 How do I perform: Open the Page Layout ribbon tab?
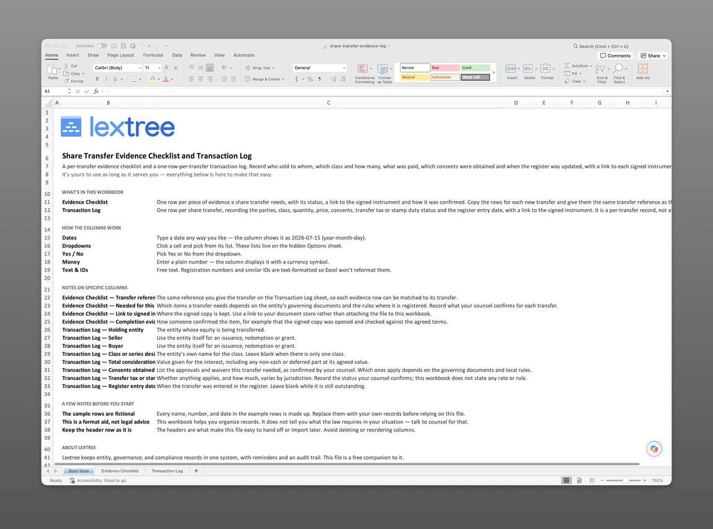pos(121,55)
